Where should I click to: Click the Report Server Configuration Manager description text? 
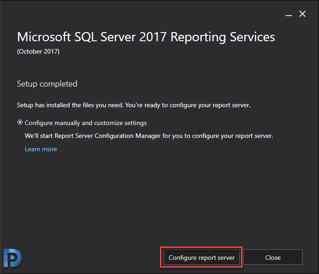coord(148,136)
